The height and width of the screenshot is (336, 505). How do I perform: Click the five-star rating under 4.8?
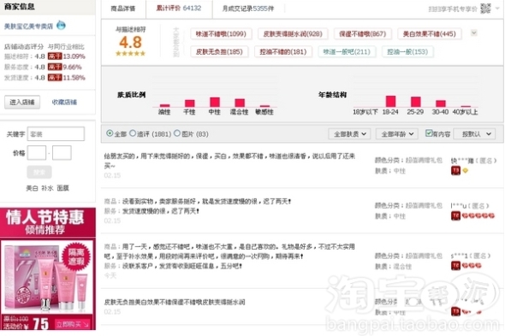pyautogui.click(x=130, y=53)
